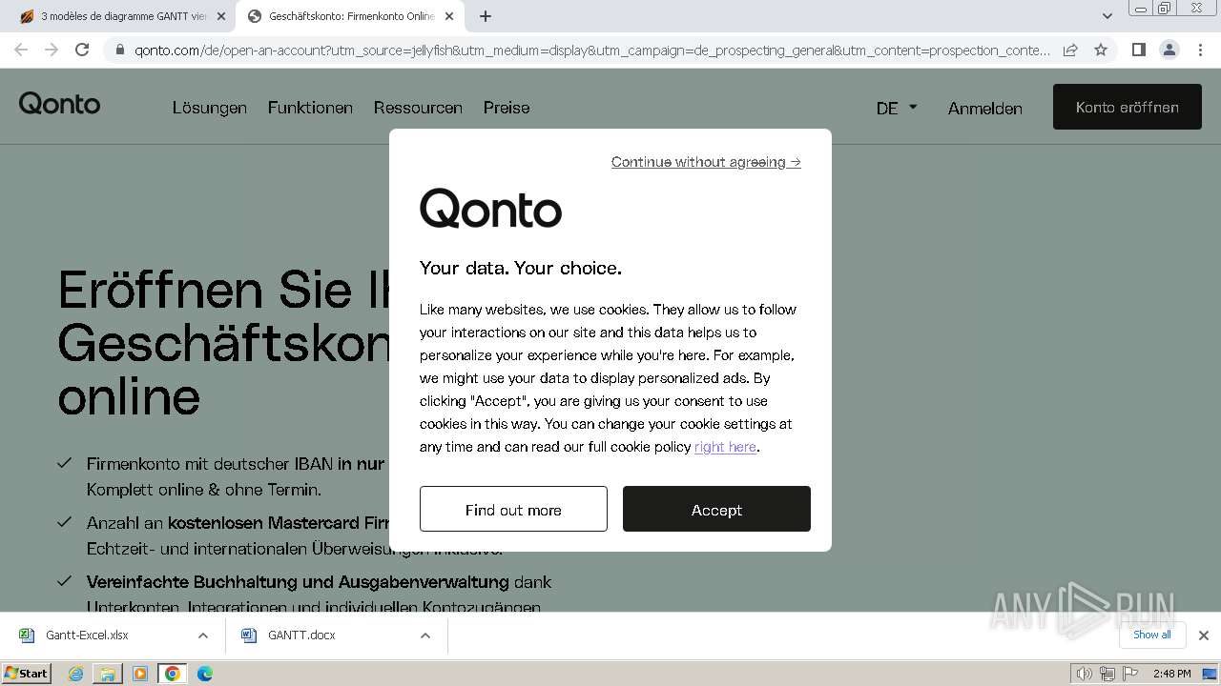Screen dimensions: 1221x686
Task: Expand the tab search dropdown arrow
Action: [1107, 16]
